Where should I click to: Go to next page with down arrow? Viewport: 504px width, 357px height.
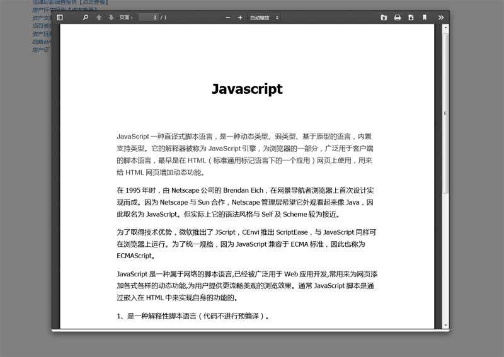pyautogui.click(x=112, y=18)
